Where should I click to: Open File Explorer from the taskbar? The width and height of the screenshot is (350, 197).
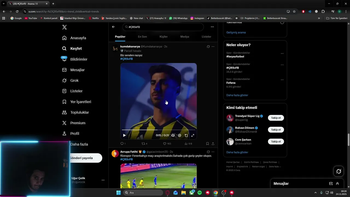183,193
